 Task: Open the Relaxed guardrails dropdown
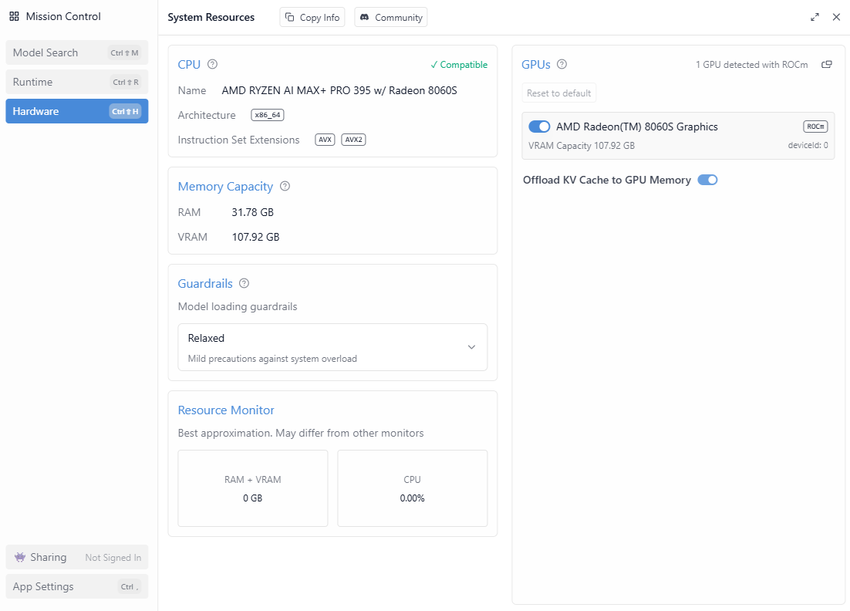332,347
